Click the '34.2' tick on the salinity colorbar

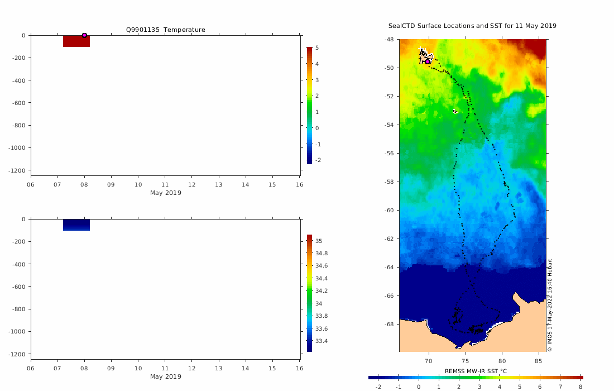(322, 290)
